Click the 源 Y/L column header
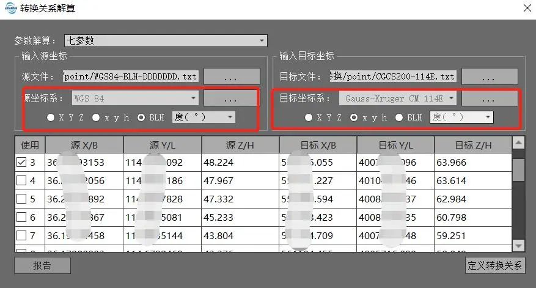The image size is (536, 288). click(x=163, y=145)
